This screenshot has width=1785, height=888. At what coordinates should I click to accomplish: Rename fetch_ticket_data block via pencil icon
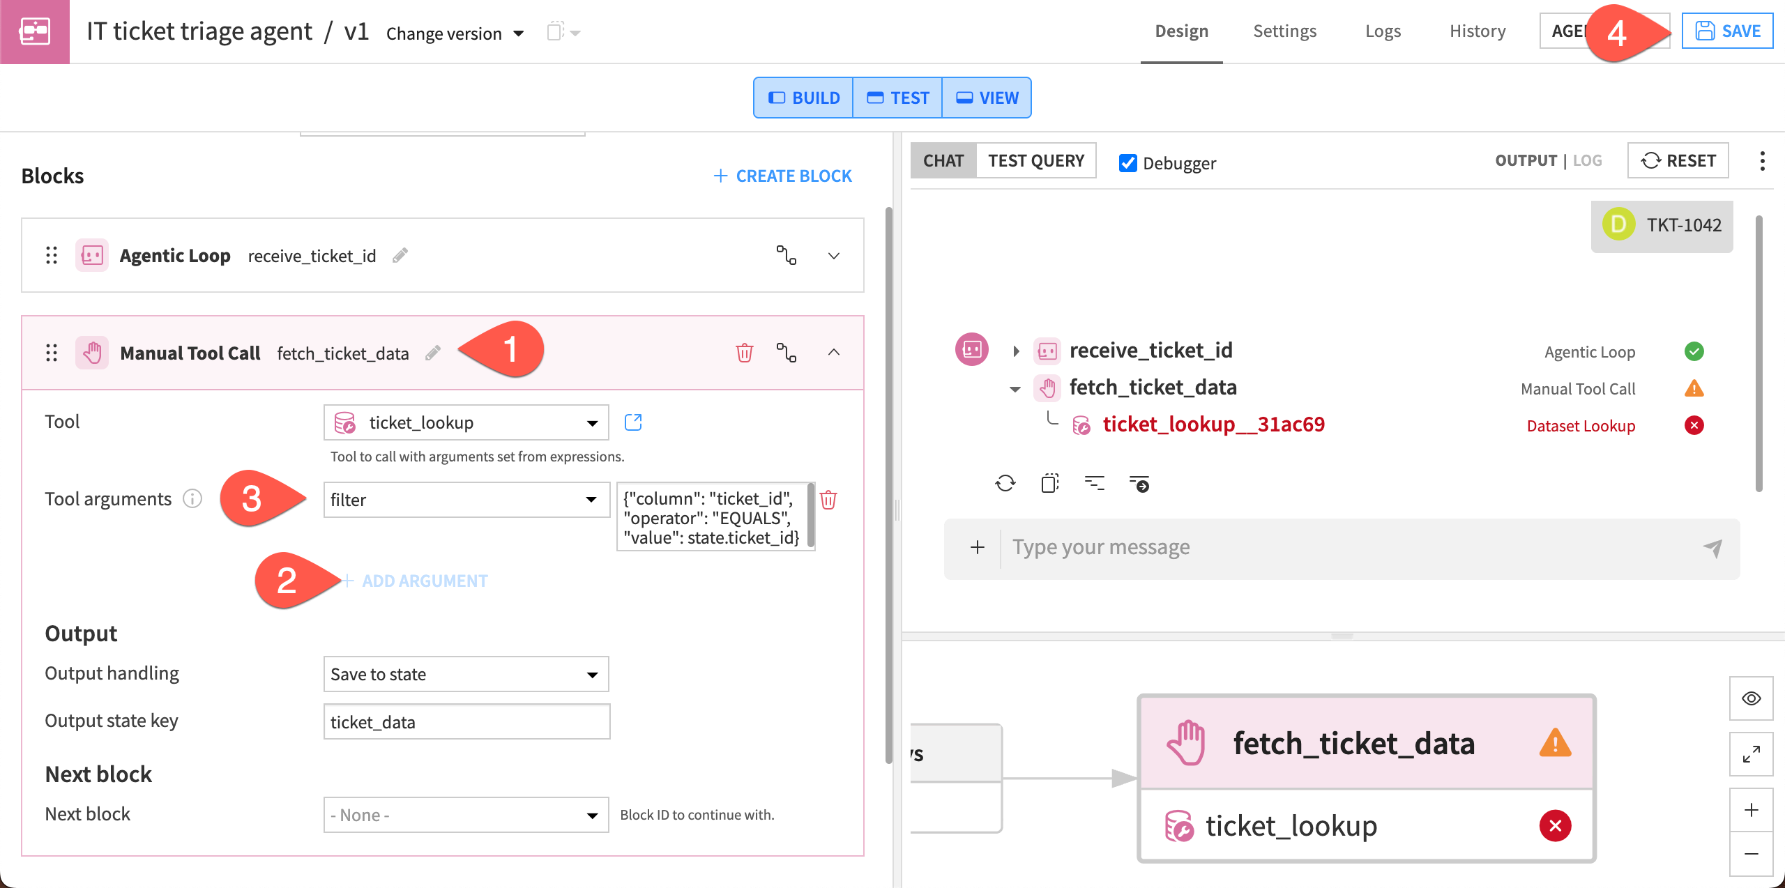tap(433, 353)
